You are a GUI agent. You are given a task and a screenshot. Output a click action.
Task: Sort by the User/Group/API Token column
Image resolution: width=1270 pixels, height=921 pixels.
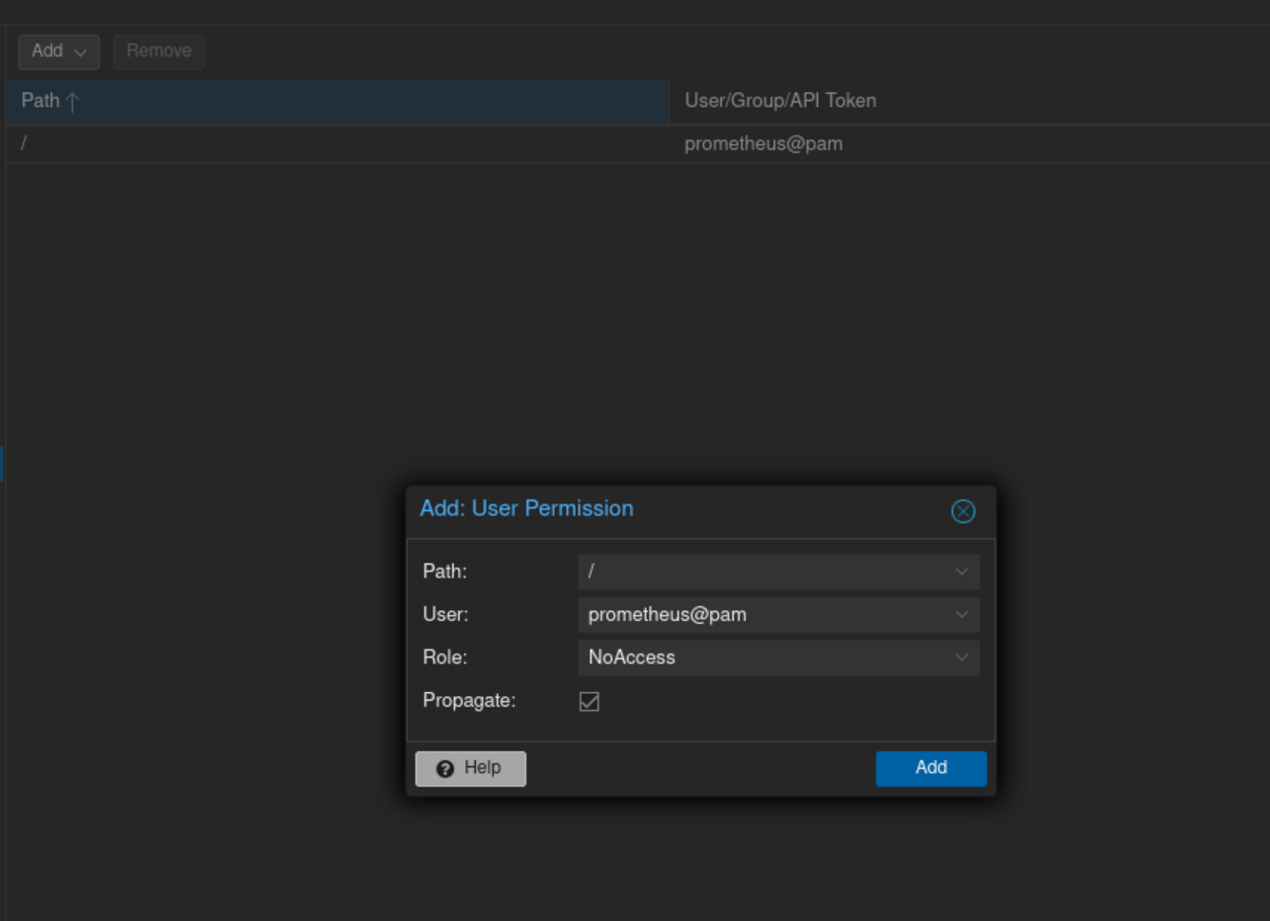pos(780,101)
